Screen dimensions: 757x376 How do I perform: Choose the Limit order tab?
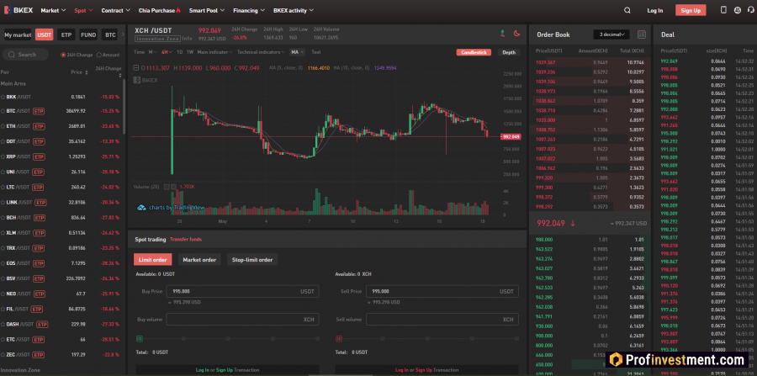(x=152, y=260)
